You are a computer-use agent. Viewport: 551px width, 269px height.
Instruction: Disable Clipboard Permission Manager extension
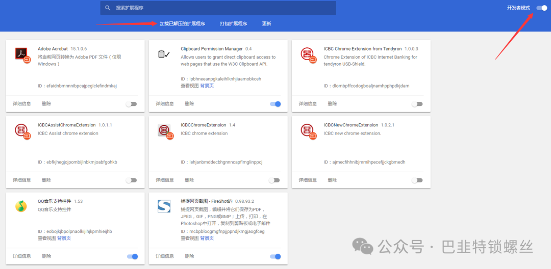tap(275, 104)
